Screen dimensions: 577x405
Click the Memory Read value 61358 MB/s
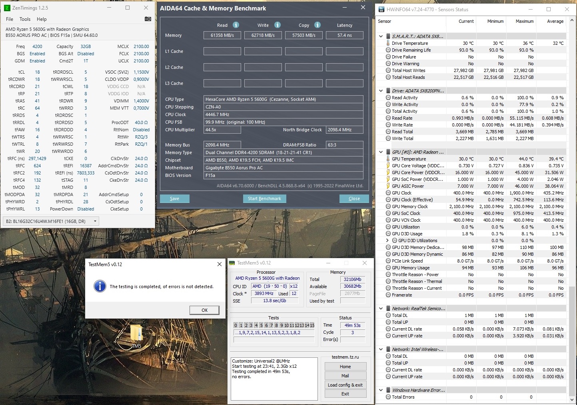[222, 35]
